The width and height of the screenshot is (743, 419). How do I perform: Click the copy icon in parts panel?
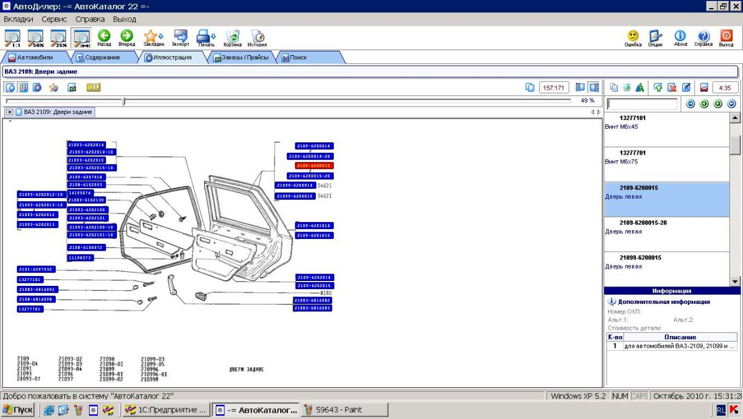pos(614,87)
